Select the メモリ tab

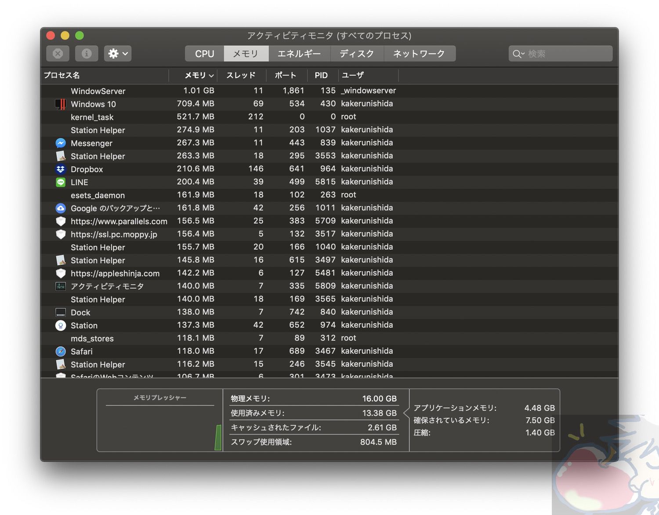point(246,54)
